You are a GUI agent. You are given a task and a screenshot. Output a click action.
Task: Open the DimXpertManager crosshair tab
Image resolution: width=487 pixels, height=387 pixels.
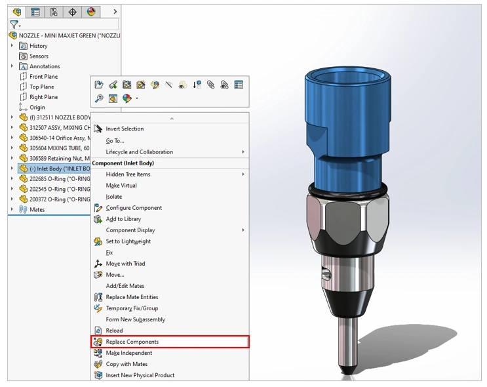[72, 12]
